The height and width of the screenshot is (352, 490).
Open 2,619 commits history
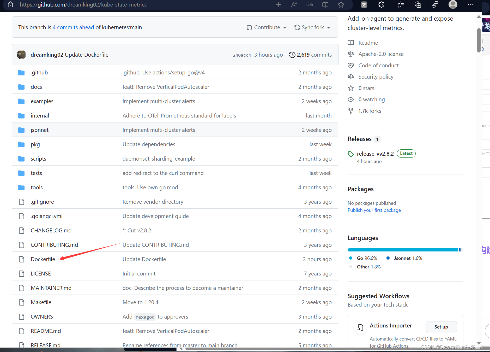coord(310,55)
